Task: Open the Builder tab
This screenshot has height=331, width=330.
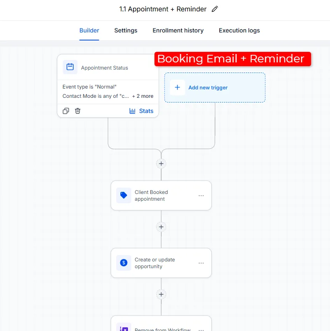Action: point(89,30)
